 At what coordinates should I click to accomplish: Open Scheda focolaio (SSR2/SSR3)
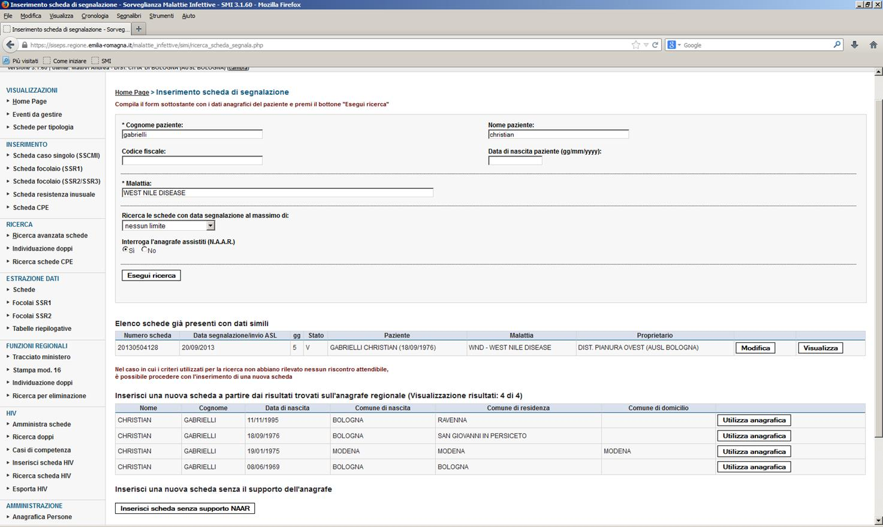click(56, 181)
